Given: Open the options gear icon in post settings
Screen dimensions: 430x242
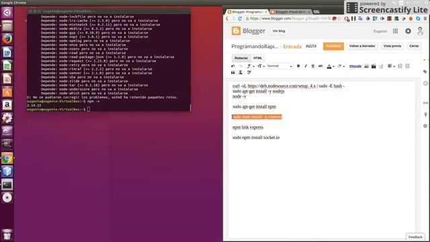Looking at the screenshot, I should point(425,126).
